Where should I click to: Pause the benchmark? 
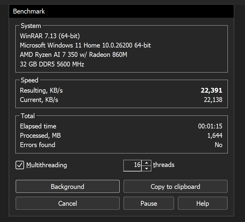click(149, 203)
